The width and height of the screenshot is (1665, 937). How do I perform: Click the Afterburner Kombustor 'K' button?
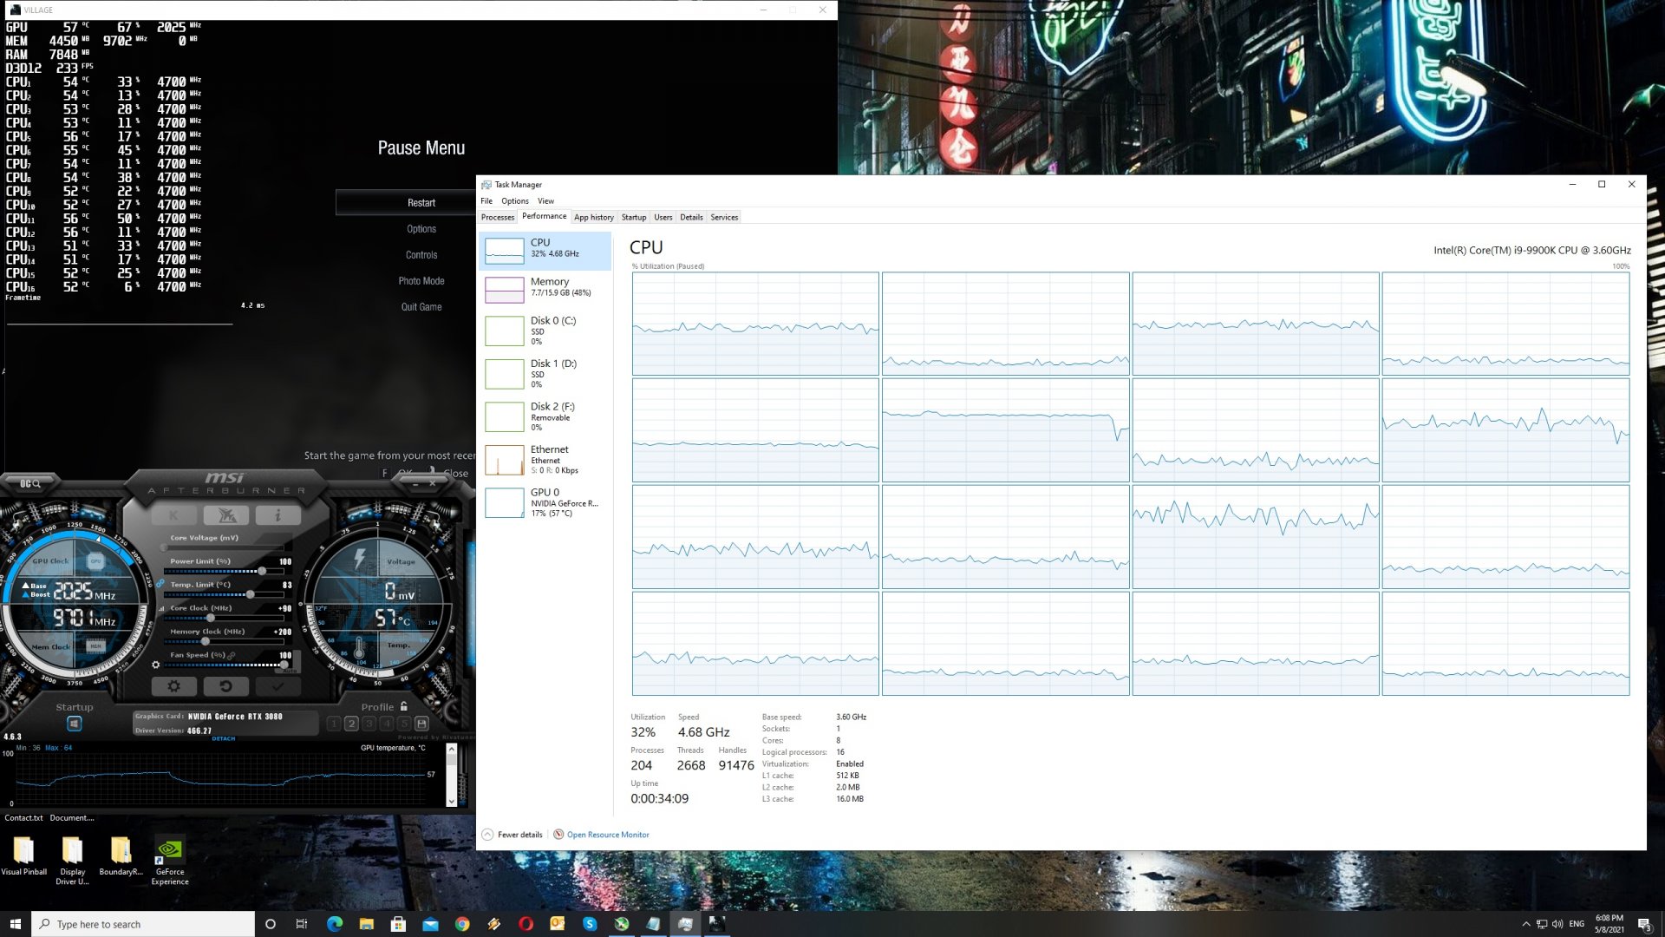173,515
